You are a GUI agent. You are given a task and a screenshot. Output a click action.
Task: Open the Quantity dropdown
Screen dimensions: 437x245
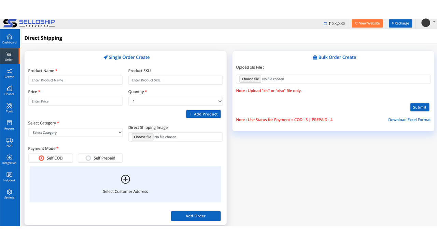tap(175, 101)
